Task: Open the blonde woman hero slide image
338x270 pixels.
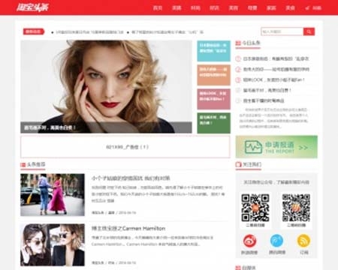Action: (x=106, y=86)
